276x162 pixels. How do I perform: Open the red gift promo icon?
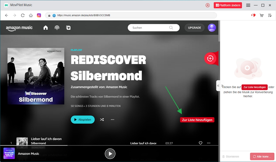click(254, 15)
